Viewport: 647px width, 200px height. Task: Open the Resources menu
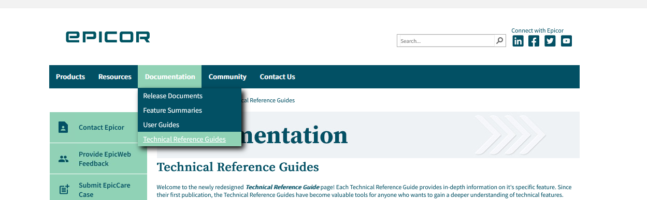[x=115, y=76]
